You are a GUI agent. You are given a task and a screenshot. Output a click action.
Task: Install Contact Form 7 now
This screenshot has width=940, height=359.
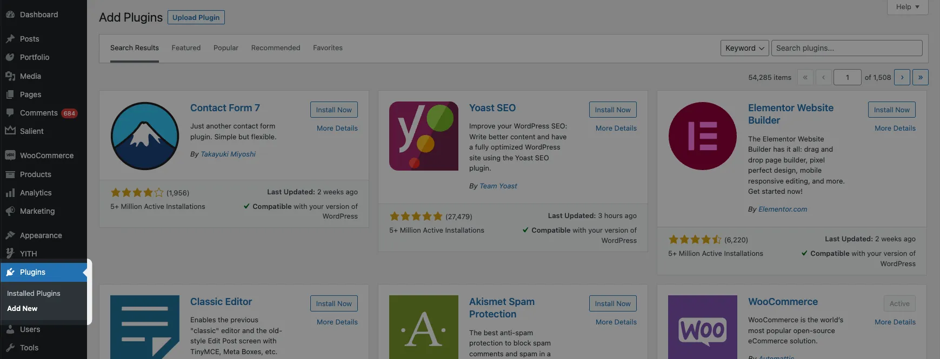[x=334, y=110]
